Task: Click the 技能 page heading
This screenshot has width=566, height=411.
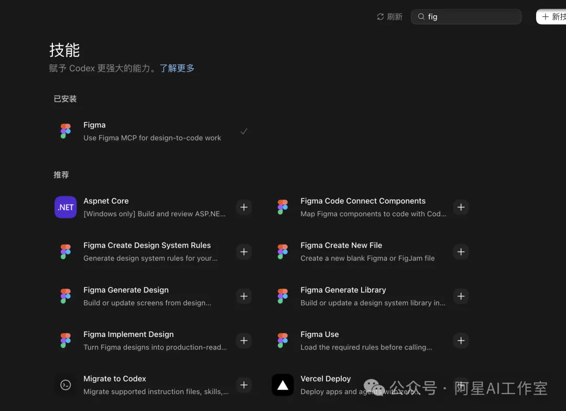Action: [x=64, y=50]
